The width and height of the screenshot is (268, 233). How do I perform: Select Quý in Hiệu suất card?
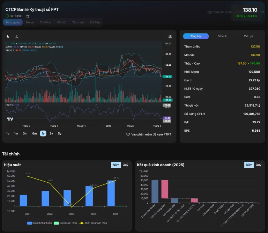tap(126, 165)
